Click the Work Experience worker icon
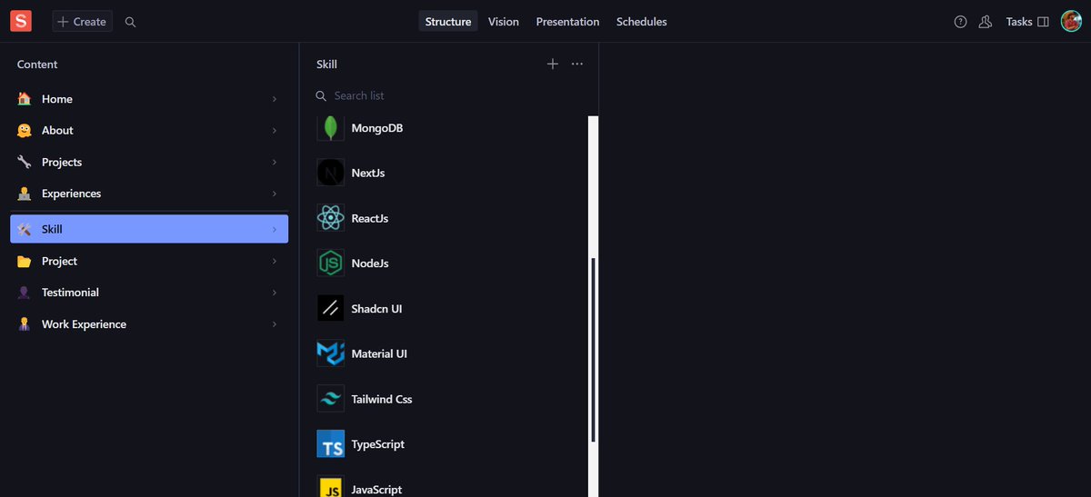 25,324
